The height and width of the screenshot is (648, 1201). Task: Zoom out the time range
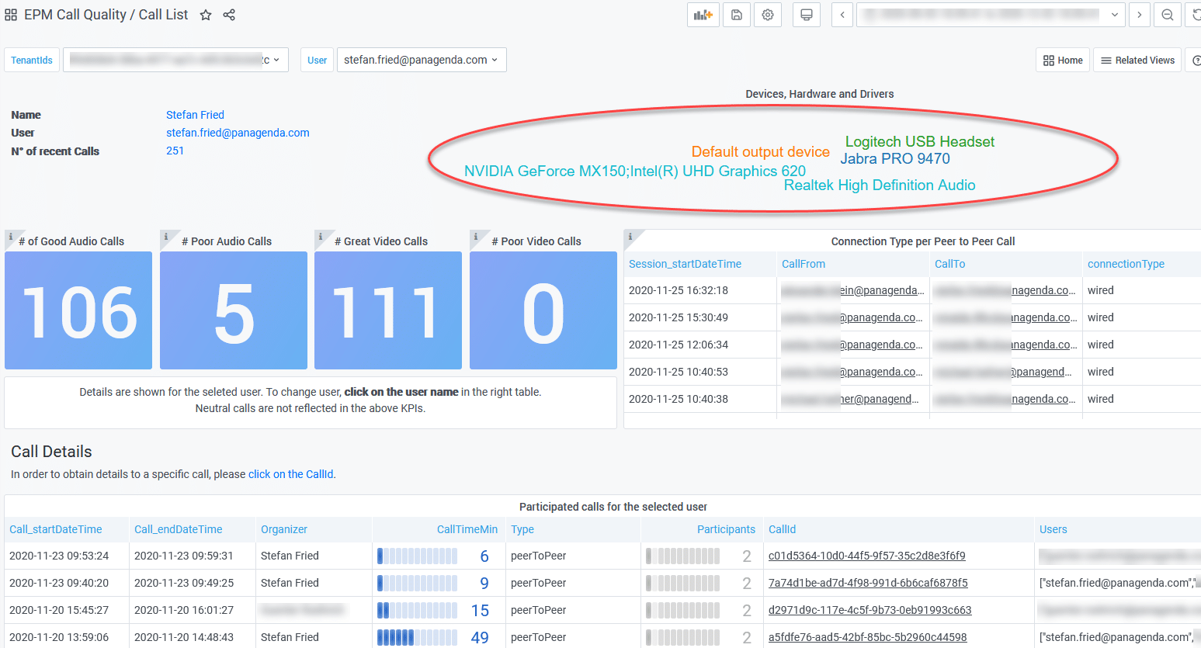(1167, 15)
